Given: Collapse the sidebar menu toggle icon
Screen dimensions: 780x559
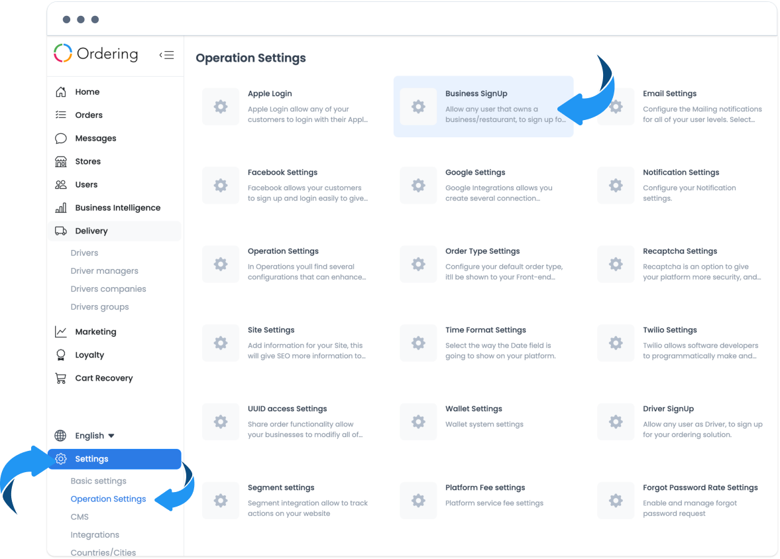Looking at the screenshot, I should pyautogui.click(x=166, y=55).
